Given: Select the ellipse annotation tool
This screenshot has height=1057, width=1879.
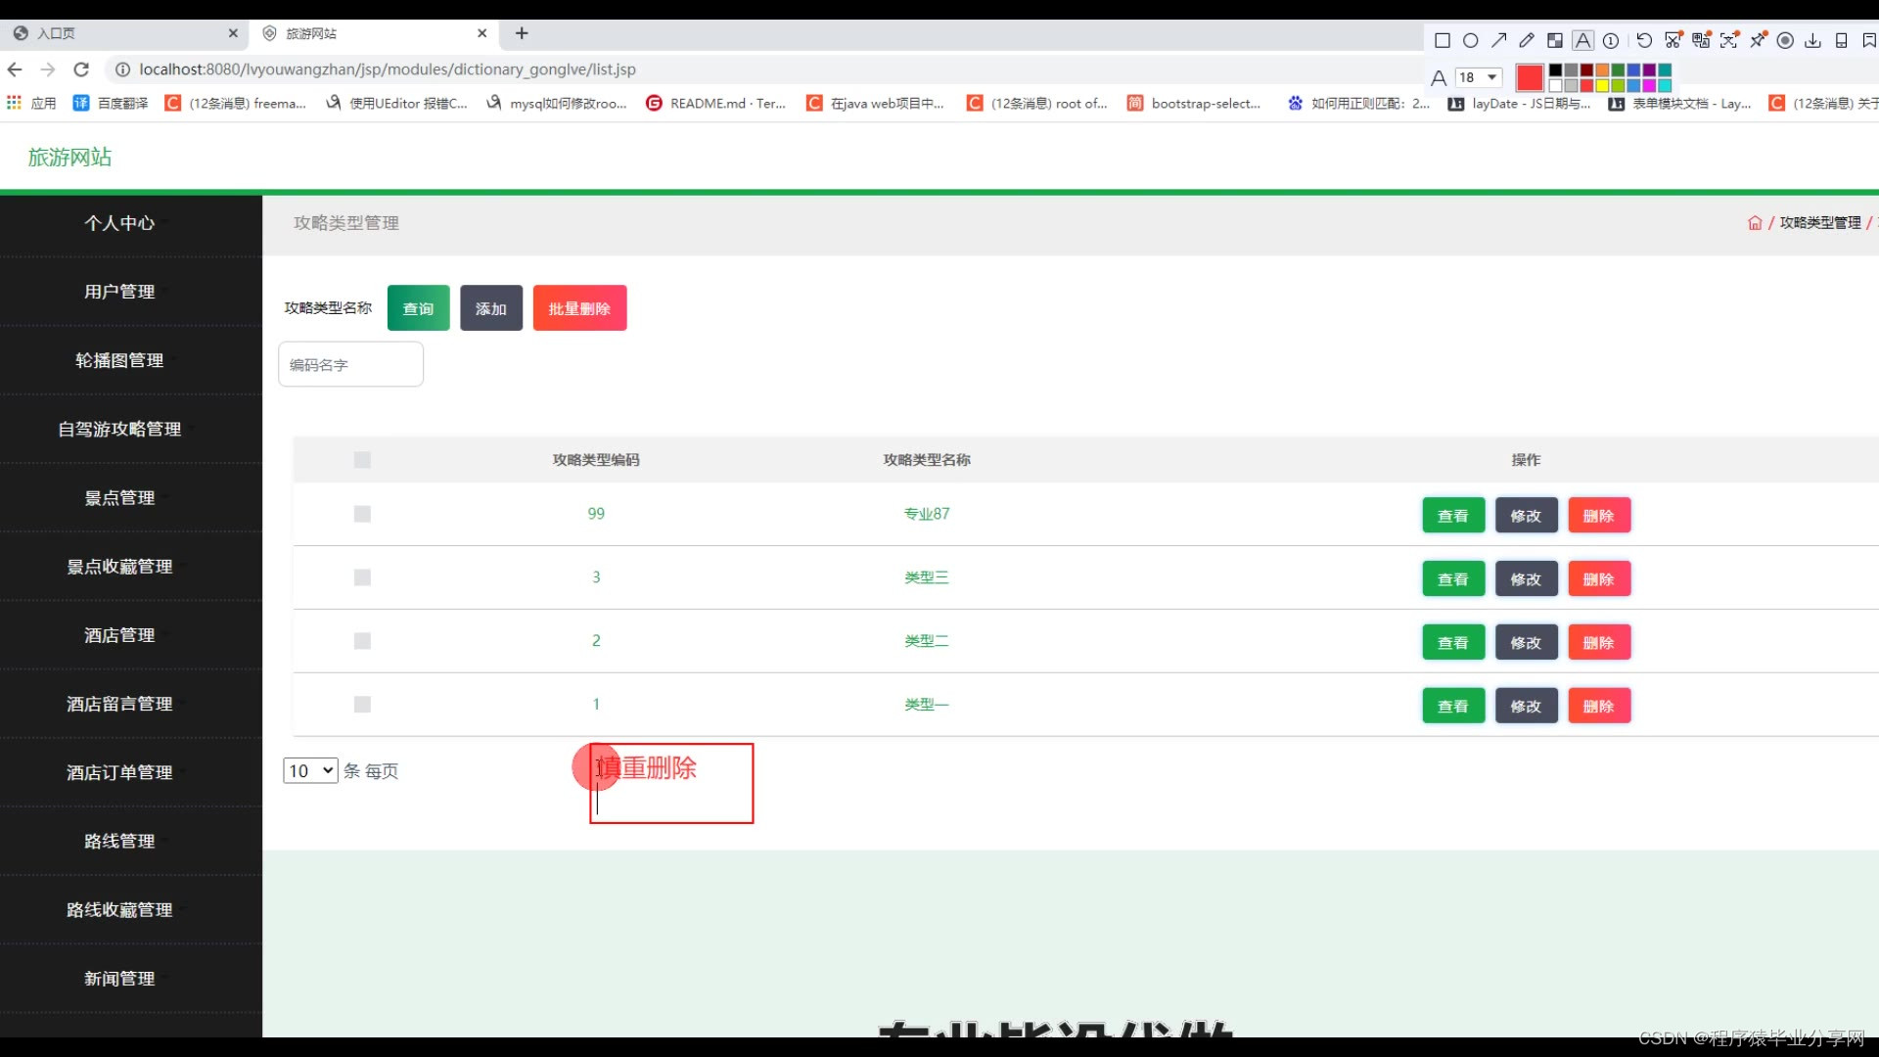Looking at the screenshot, I should [x=1470, y=40].
